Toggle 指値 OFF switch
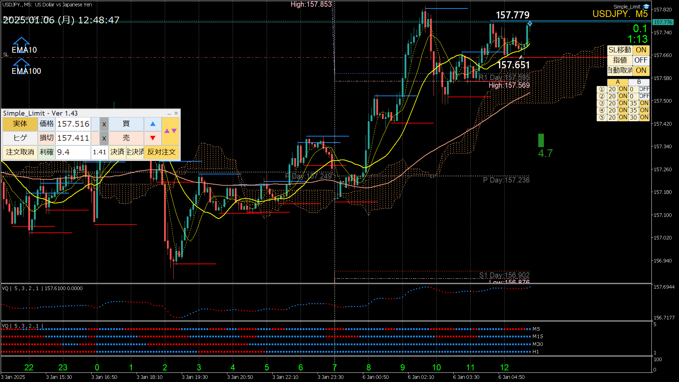The height and width of the screenshot is (382, 679). tap(641, 60)
